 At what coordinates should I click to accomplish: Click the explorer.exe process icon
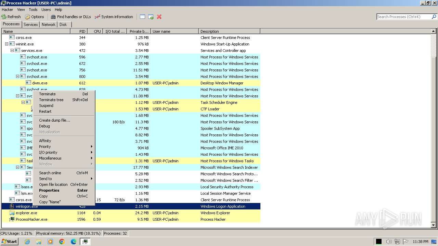pyautogui.click(x=12, y=213)
